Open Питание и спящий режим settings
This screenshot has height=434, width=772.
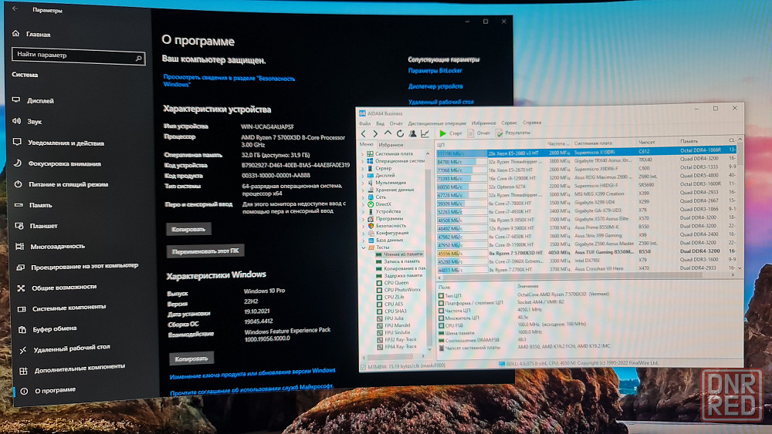[62, 184]
